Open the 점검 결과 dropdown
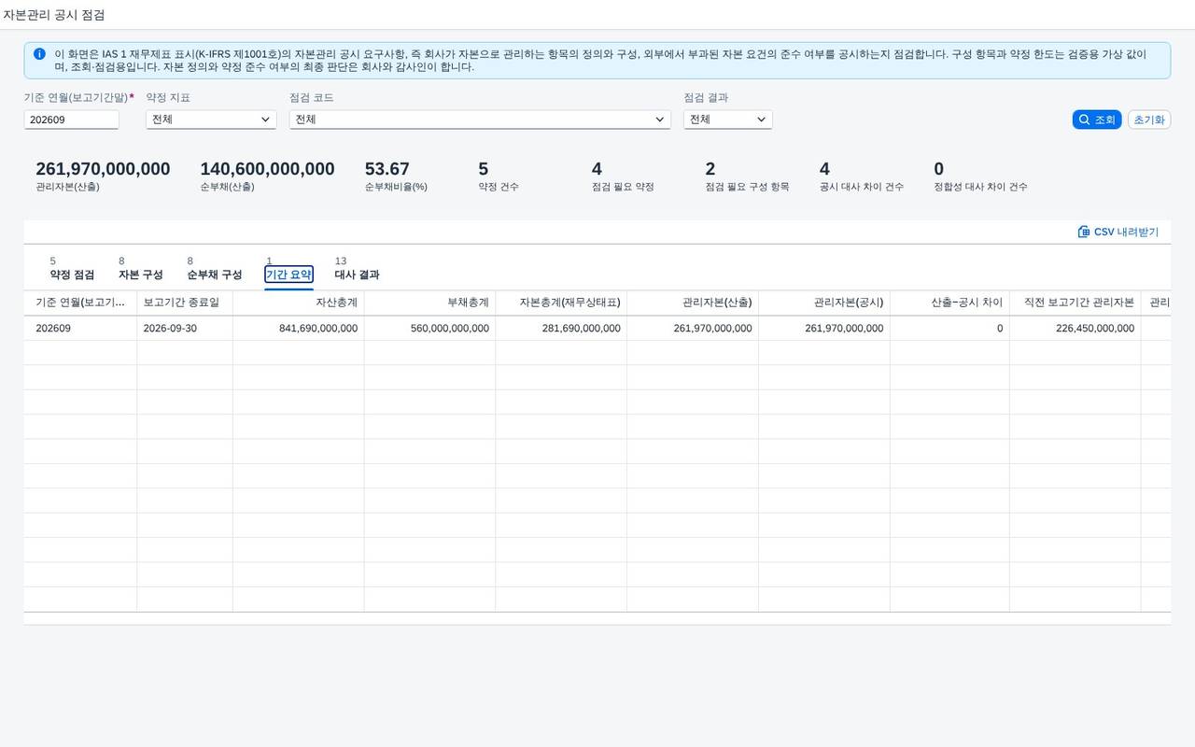 (x=728, y=120)
